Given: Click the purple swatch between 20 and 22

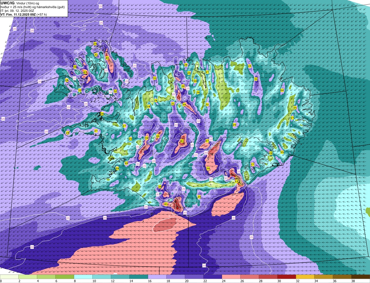Looking at the screenshot, I should point(194,277).
